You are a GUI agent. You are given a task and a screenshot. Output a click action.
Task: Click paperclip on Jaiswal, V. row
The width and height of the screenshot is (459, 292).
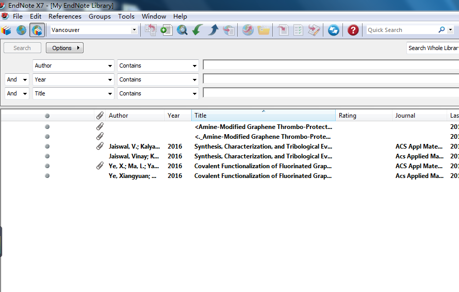point(100,146)
